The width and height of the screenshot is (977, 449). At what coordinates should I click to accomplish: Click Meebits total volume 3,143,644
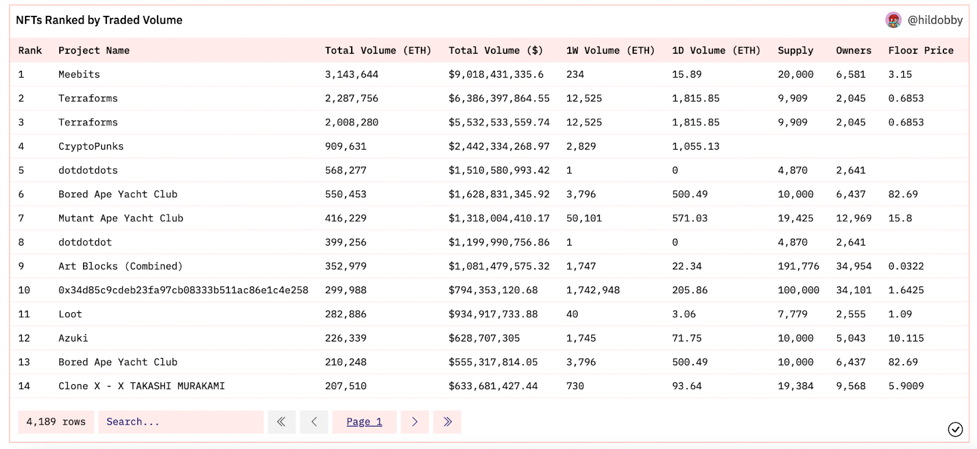tap(352, 75)
